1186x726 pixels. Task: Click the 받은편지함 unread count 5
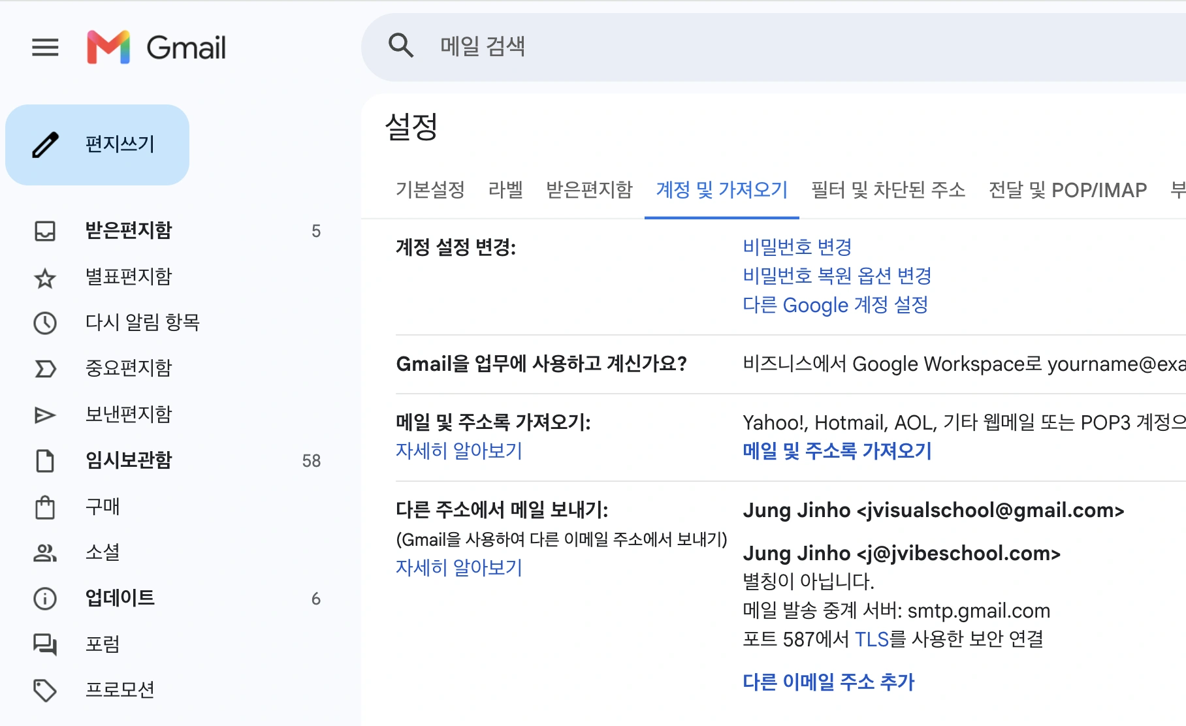(x=316, y=231)
